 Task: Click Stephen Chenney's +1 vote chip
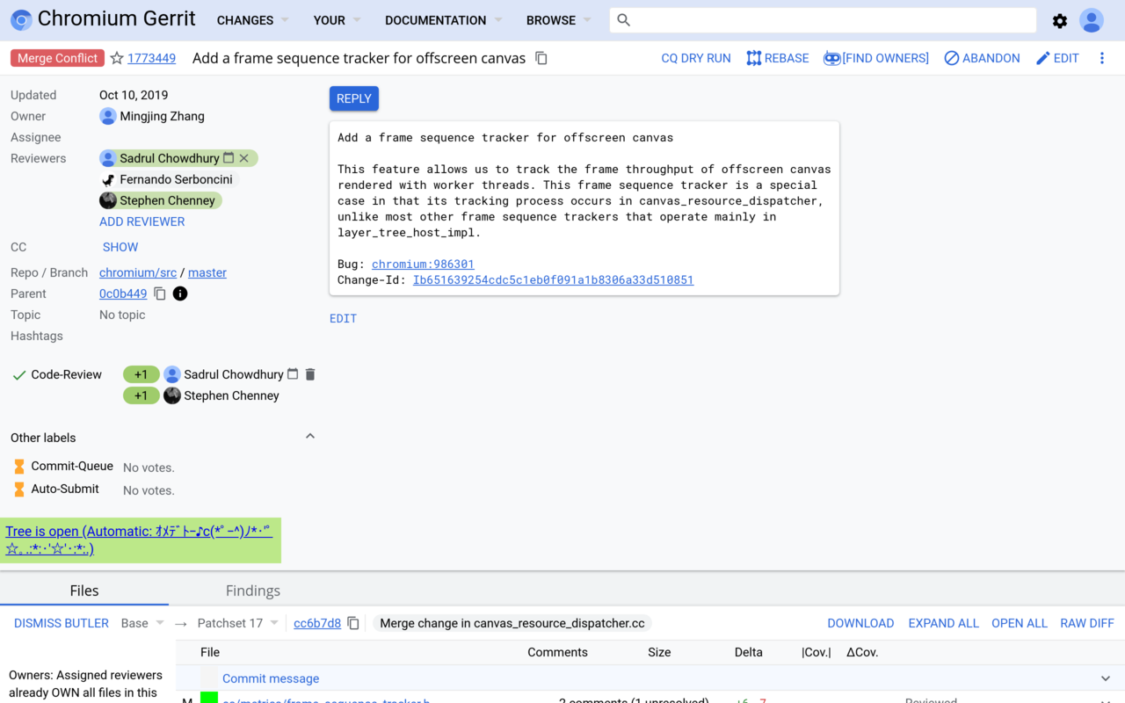coord(141,395)
